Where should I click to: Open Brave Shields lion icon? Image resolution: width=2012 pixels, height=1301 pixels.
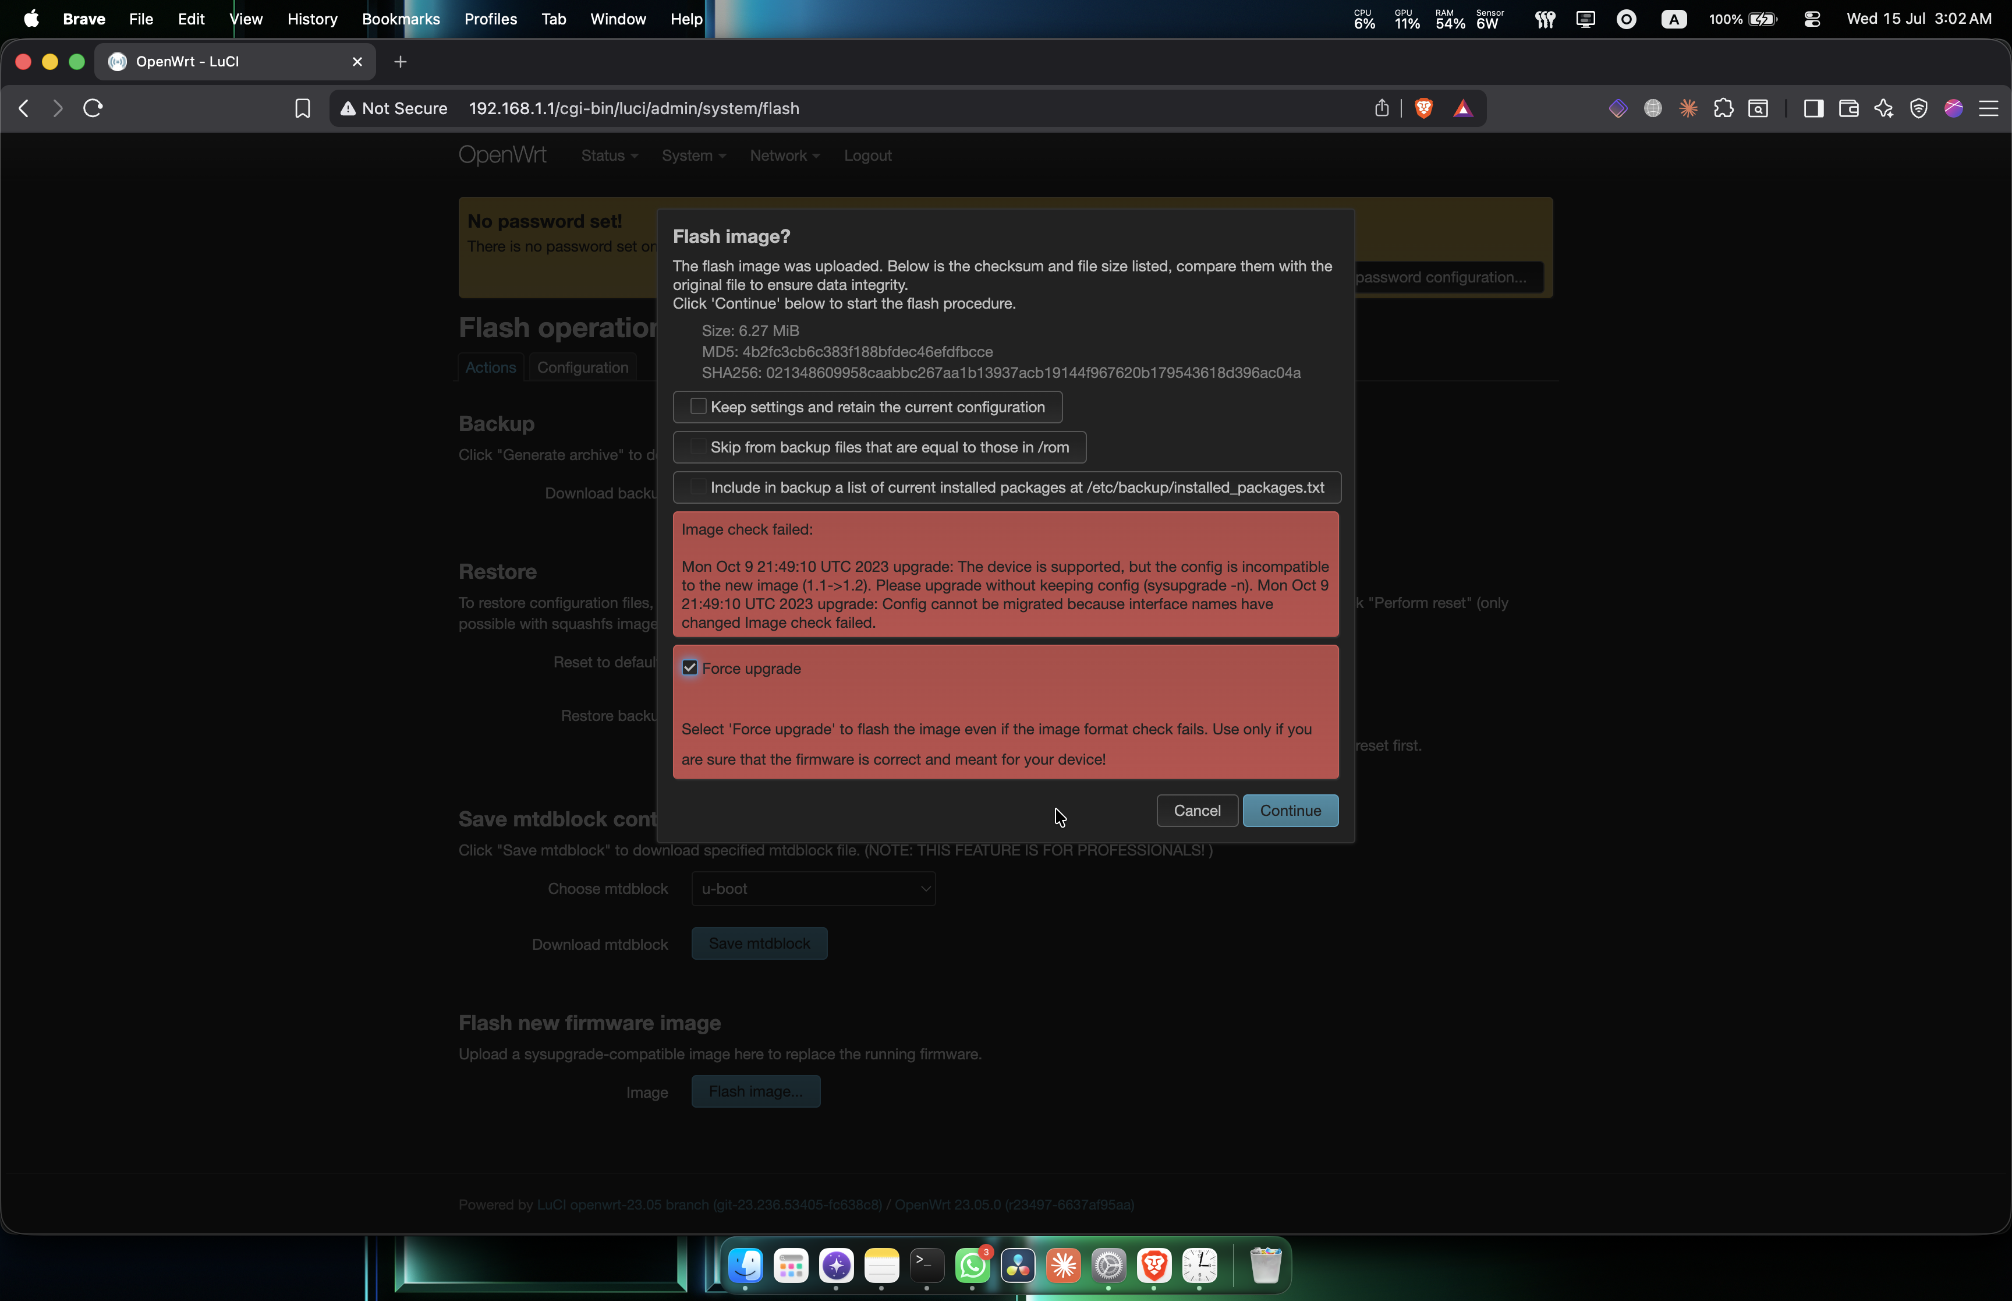pos(1423,108)
